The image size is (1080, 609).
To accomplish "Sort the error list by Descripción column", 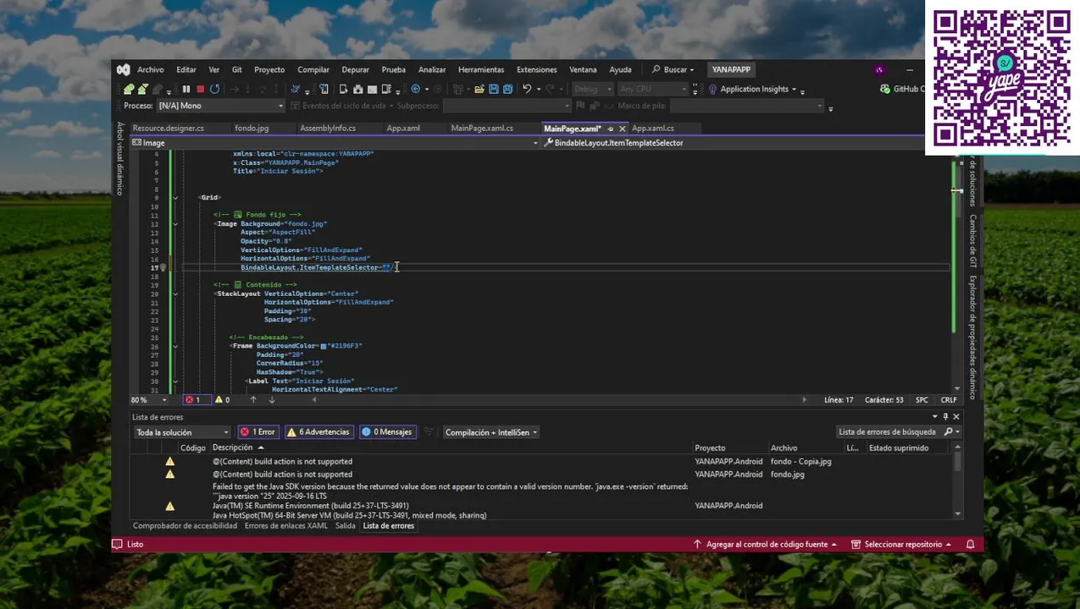I will 232,448.
